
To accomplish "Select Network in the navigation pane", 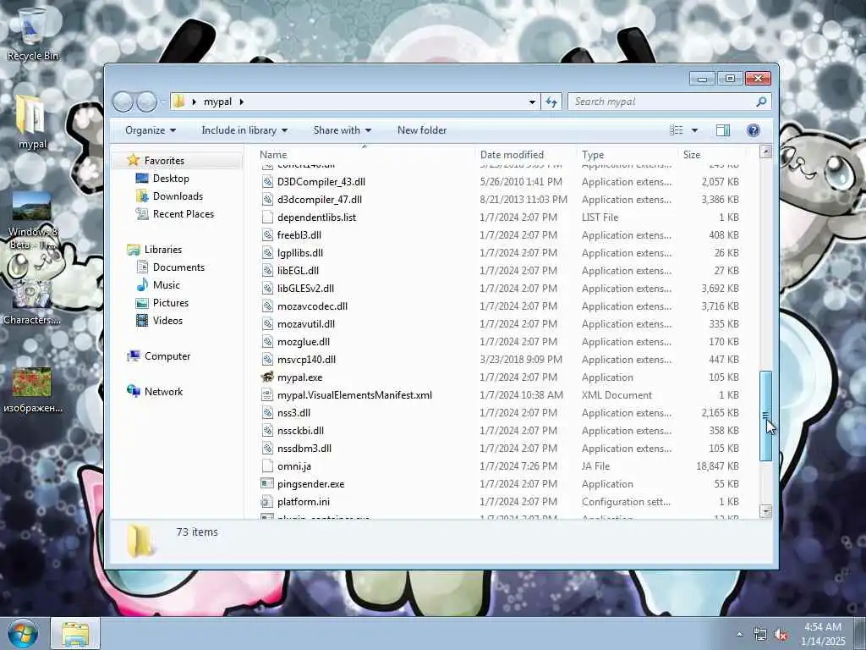I will [163, 392].
